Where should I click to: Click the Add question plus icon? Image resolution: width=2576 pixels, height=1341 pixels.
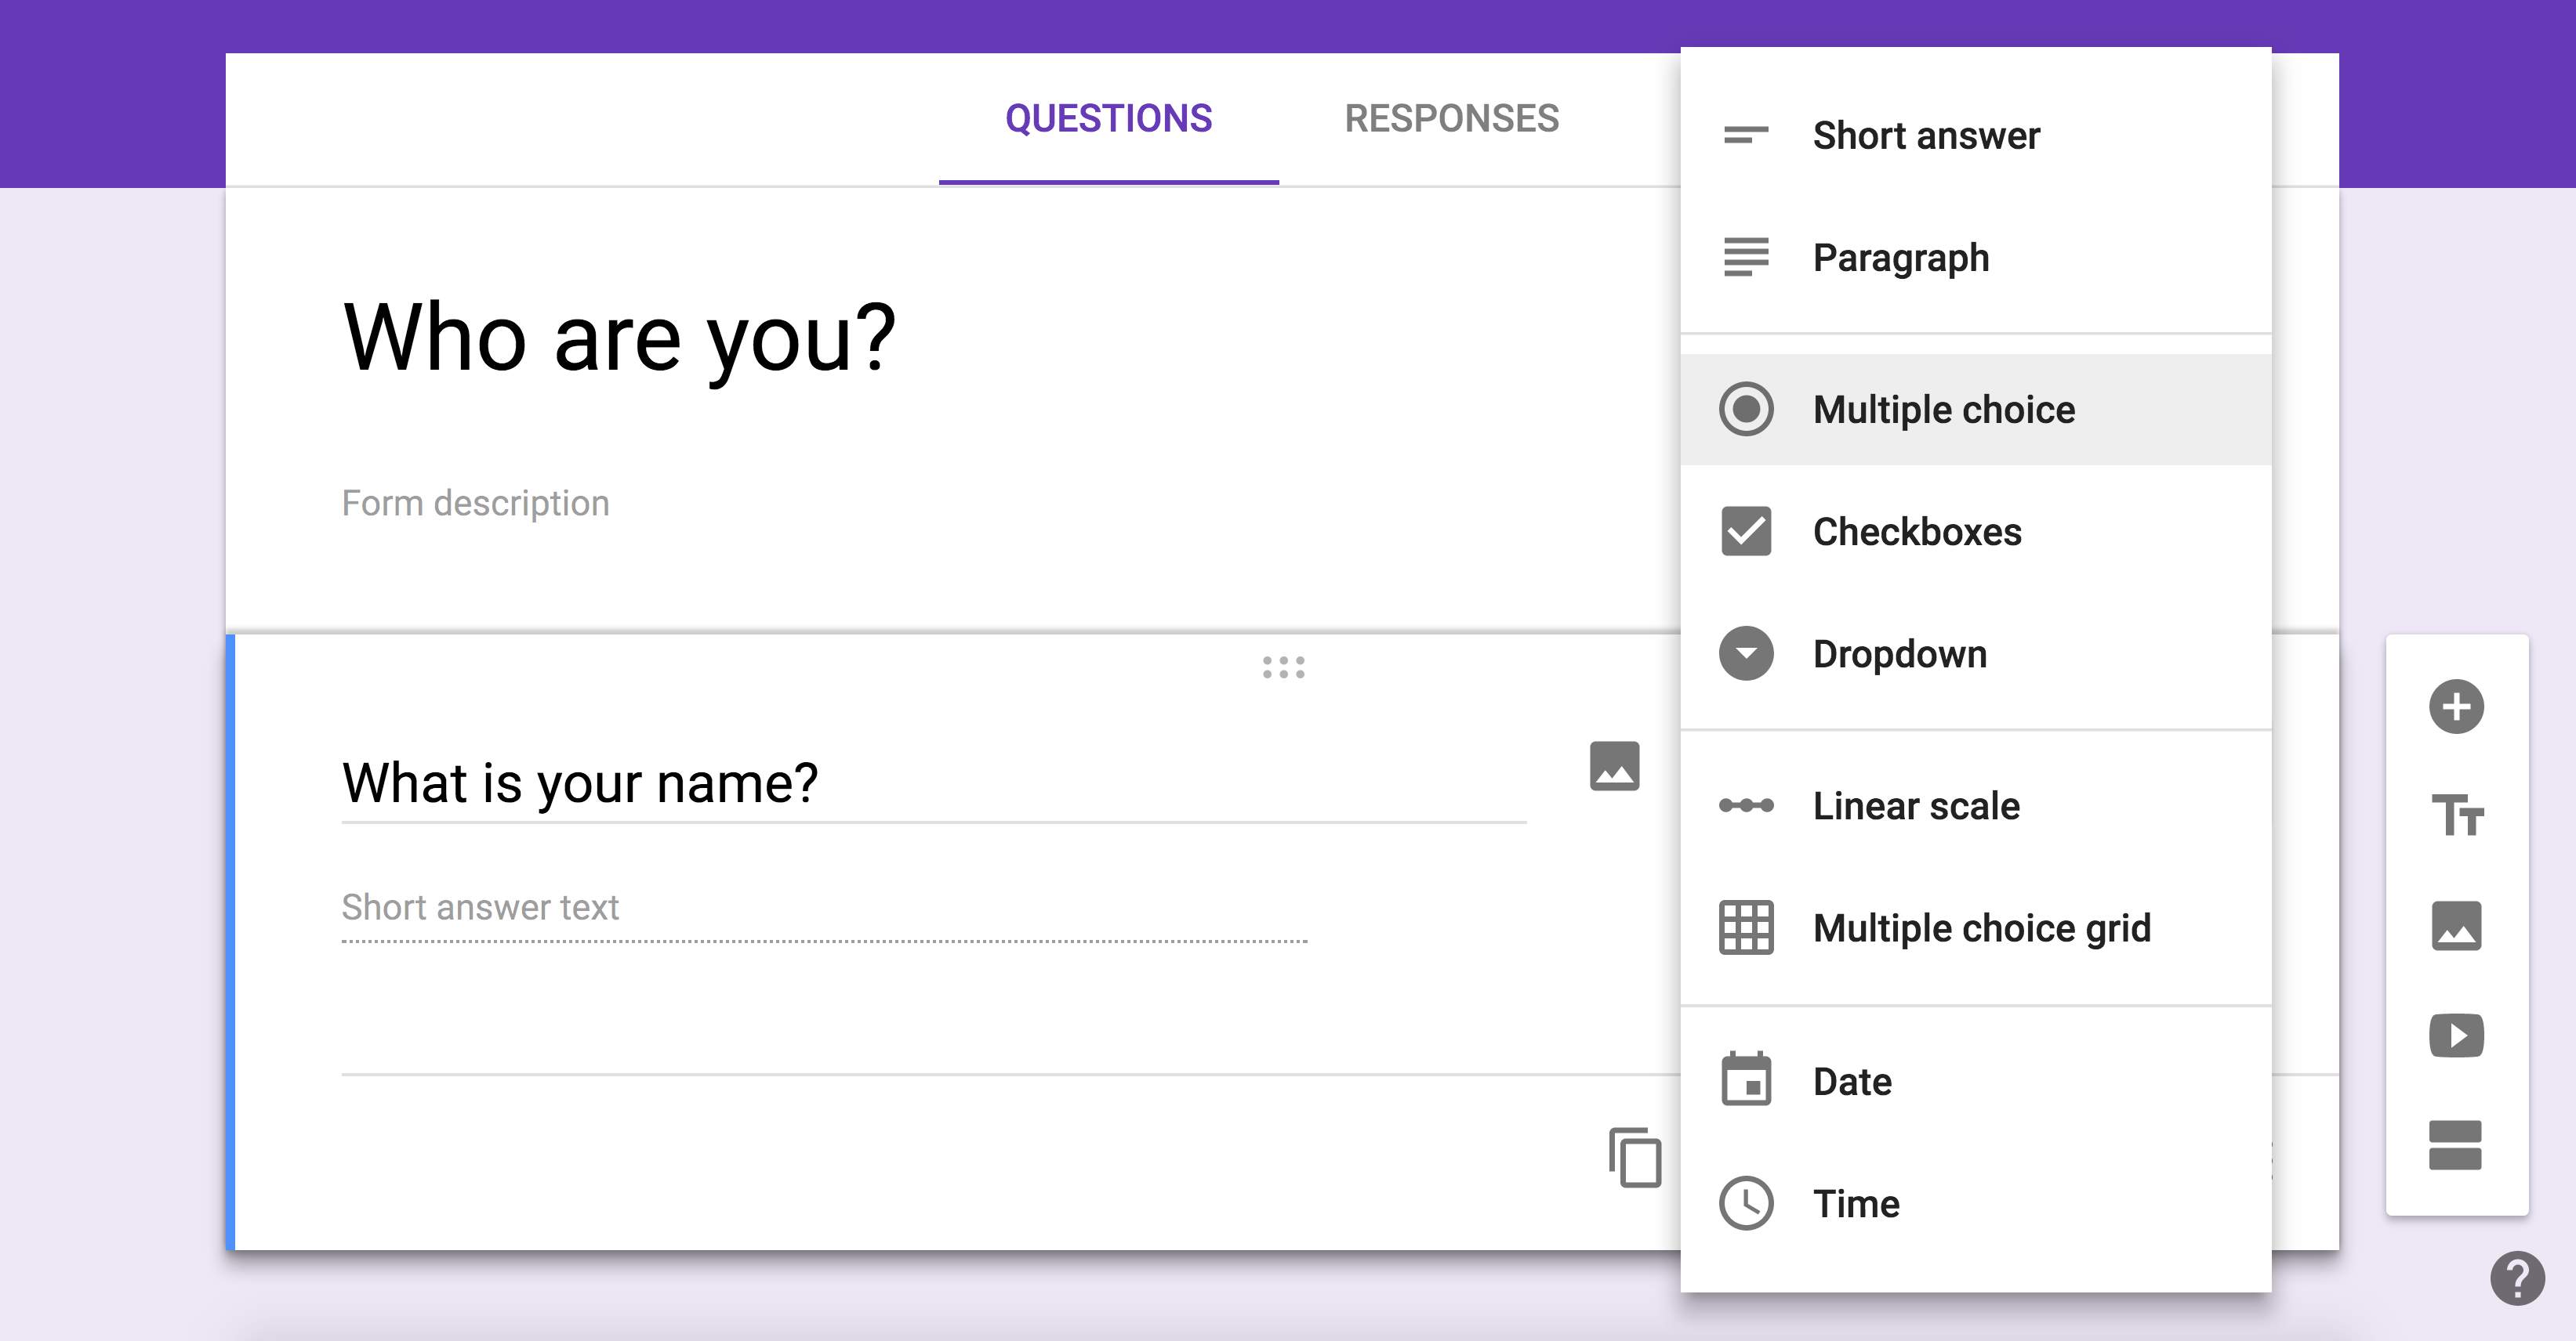tap(2455, 707)
